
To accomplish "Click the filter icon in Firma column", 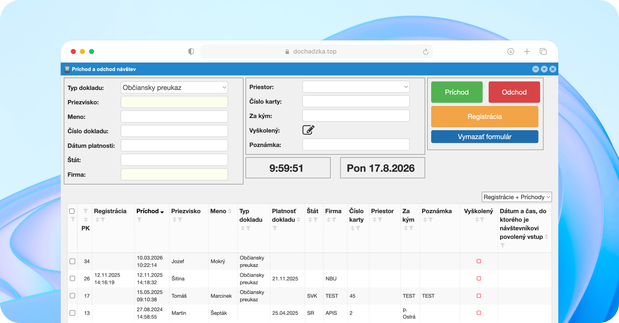I will pyautogui.click(x=334, y=220).
